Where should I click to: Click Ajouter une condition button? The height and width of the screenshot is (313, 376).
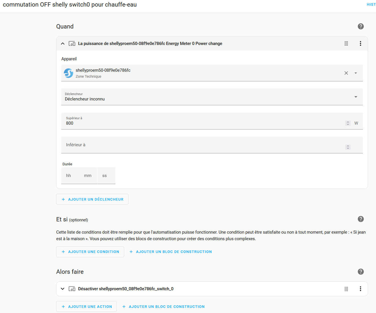[x=90, y=252]
